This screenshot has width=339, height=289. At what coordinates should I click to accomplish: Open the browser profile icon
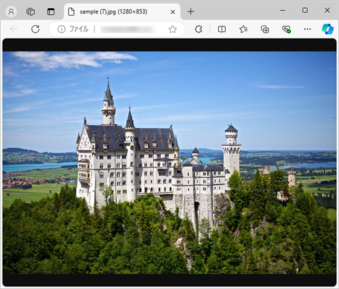point(11,12)
